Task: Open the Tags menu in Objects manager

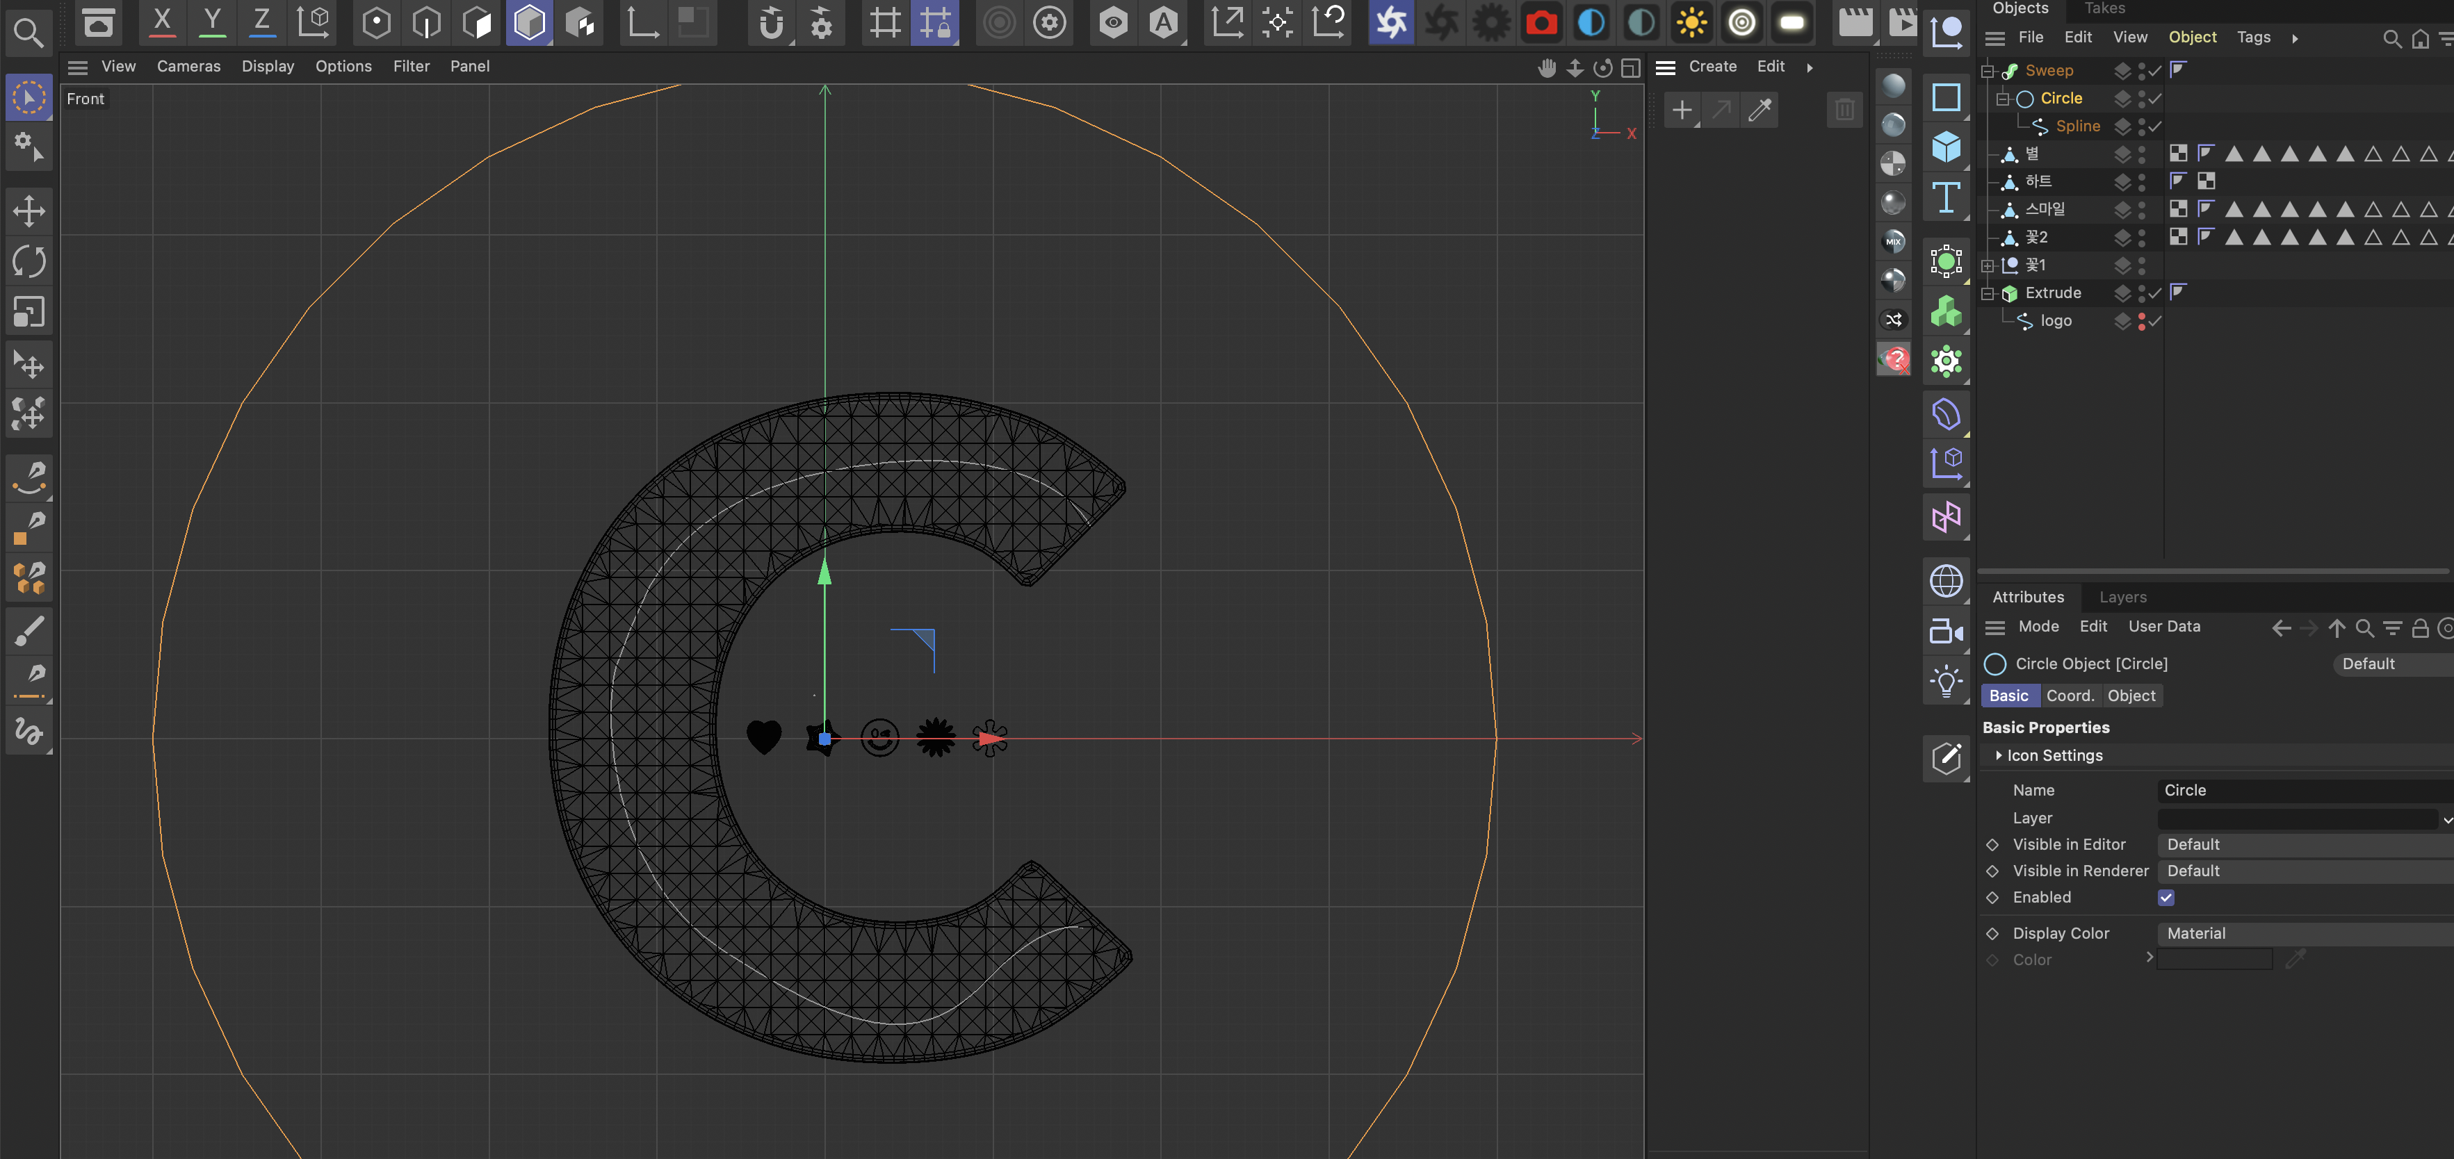Action: pyautogui.click(x=2253, y=37)
